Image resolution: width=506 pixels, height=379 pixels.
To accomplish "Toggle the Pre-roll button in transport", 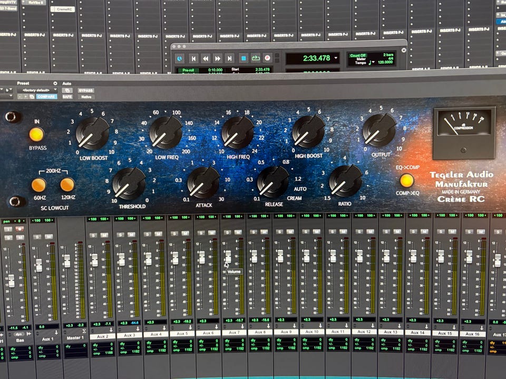I will point(188,70).
